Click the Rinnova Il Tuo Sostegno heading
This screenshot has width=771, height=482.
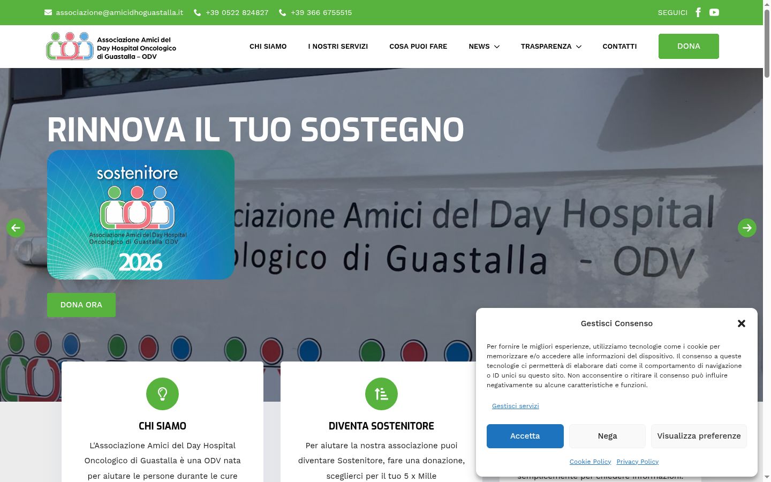[255, 130]
